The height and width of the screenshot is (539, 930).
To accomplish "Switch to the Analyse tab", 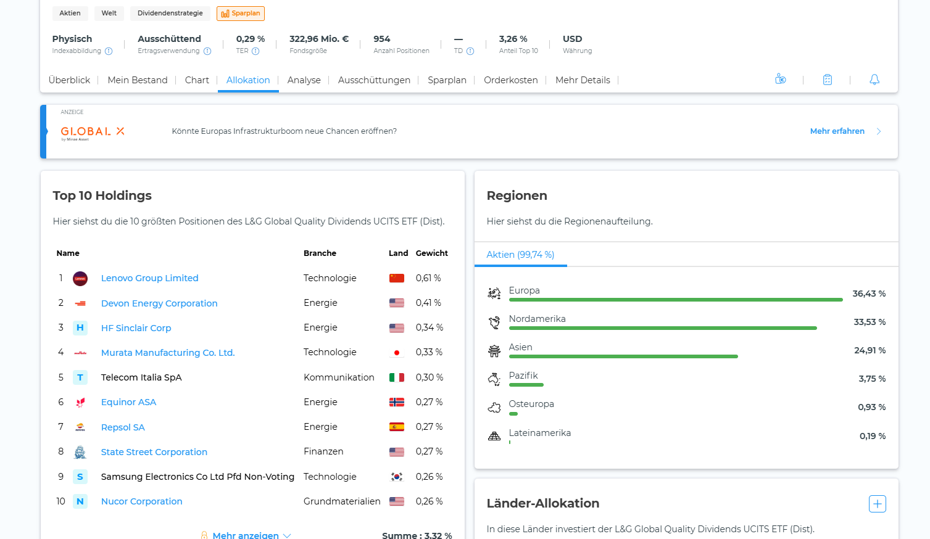I will [x=304, y=80].
